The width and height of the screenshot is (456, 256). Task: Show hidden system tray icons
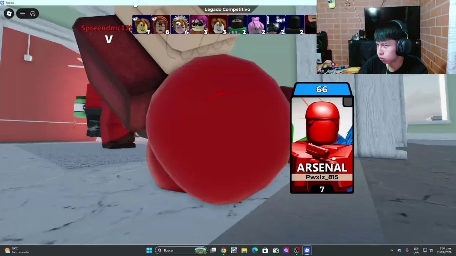click(392, 250)
